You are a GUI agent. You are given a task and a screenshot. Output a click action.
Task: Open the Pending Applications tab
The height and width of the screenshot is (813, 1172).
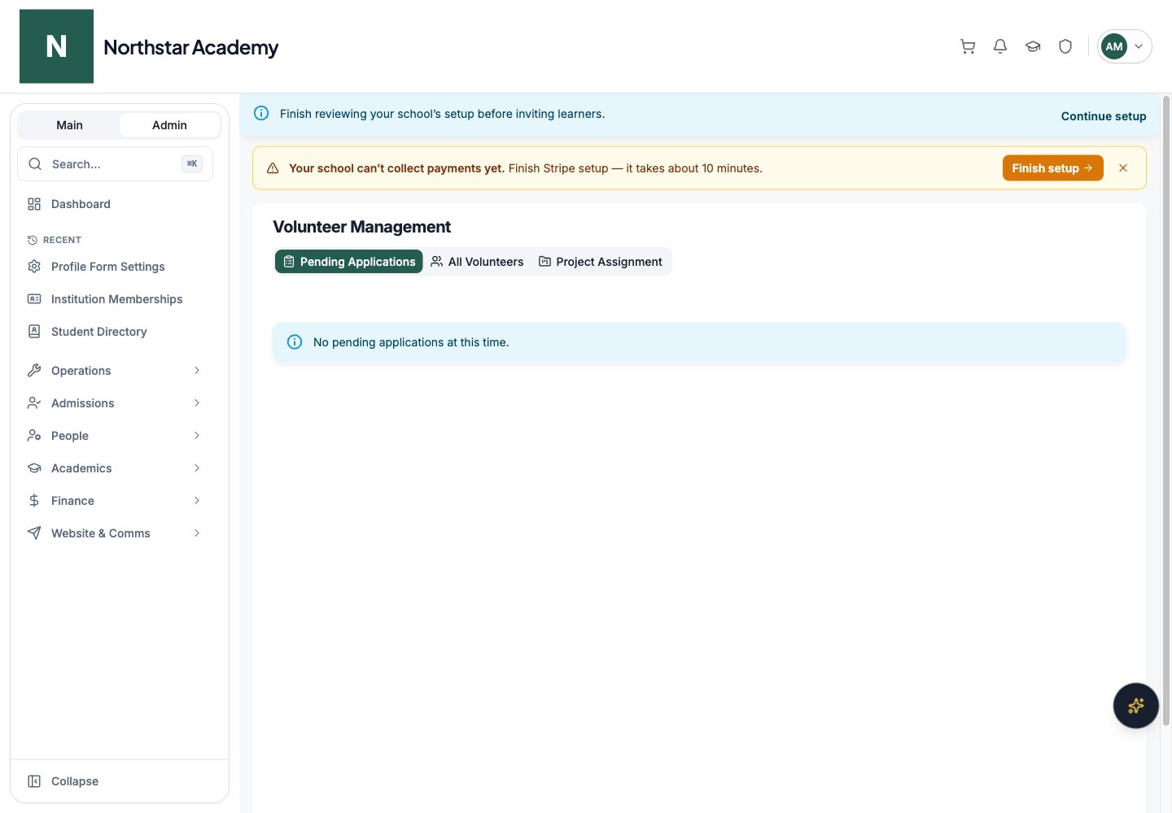(349, 262)
